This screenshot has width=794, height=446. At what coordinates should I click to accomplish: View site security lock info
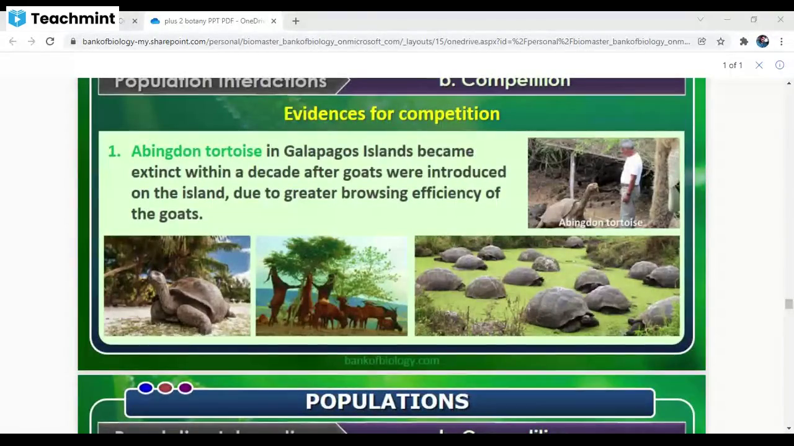(x=73, y=42)
